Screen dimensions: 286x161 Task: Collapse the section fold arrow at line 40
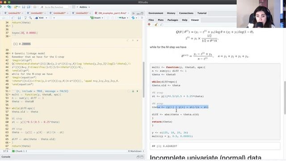click(10, 54)
